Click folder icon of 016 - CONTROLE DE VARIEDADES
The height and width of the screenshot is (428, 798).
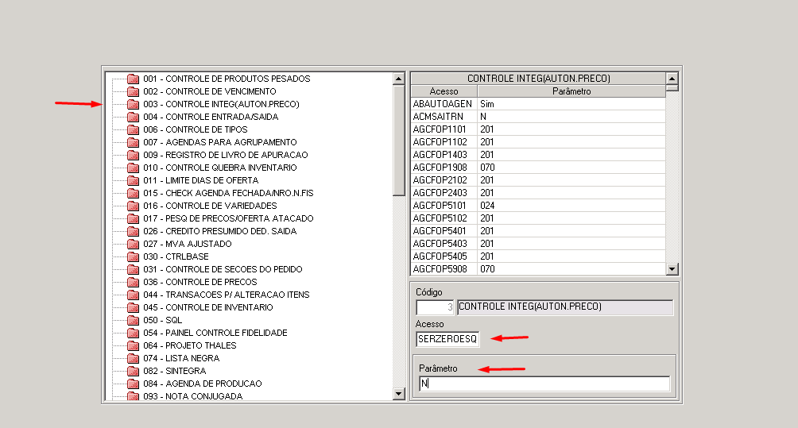pyautogui.click(x=133, y=206)
